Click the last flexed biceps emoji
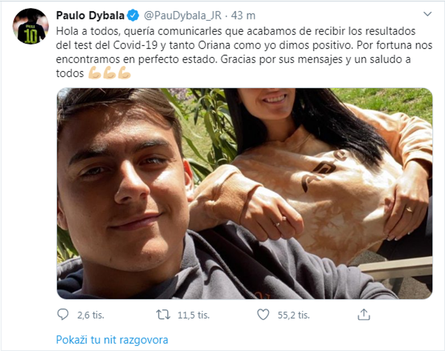The width and height of the screenshot is (445, 351). point(125,72)
